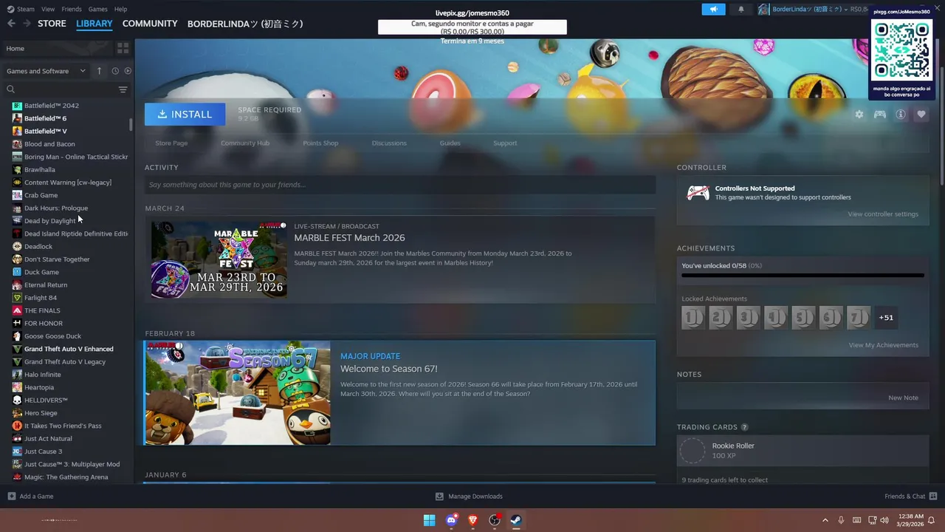Open Community Hub link
The height and width of the screenshot is (532, 945).
[245, 143]
